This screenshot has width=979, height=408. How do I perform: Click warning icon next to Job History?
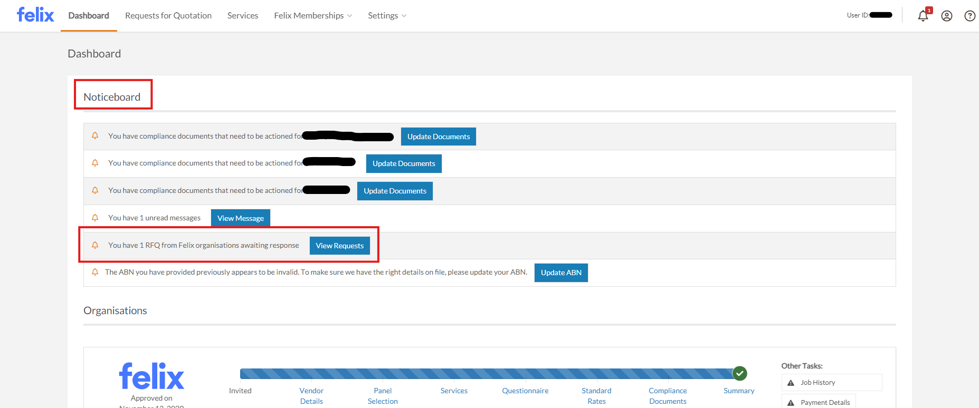point(791,383)
